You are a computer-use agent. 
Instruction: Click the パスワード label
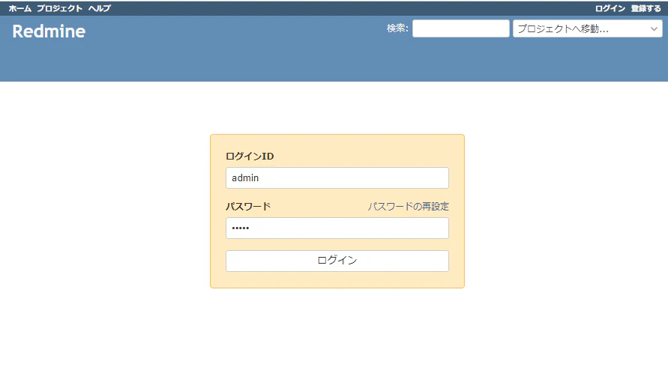[248, 206]
